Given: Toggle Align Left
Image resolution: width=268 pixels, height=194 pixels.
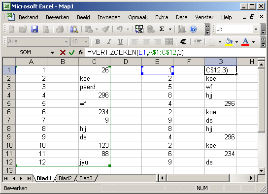Looking at the screenshot, I should 135,42.
